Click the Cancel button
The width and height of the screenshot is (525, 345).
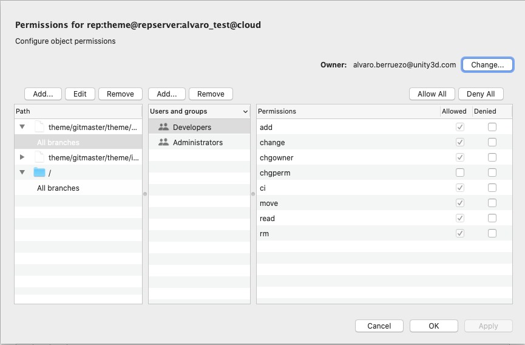pos(379,326)
